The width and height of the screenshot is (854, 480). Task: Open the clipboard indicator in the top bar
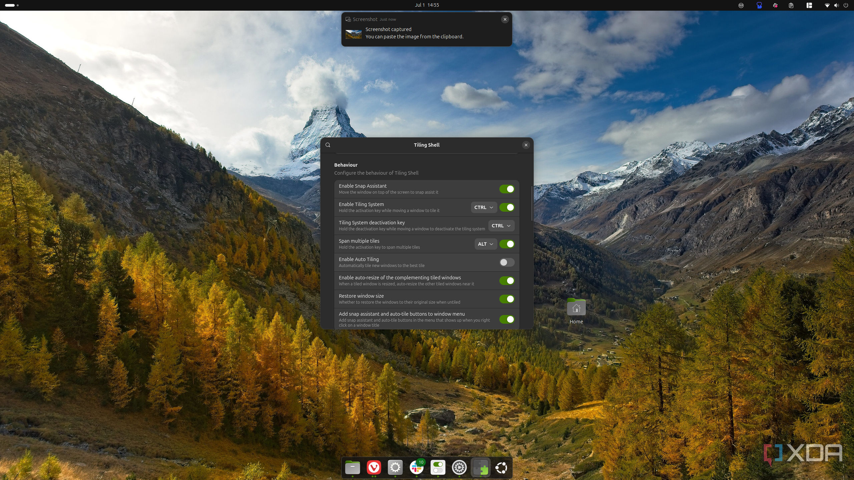[x=791, y=5]
